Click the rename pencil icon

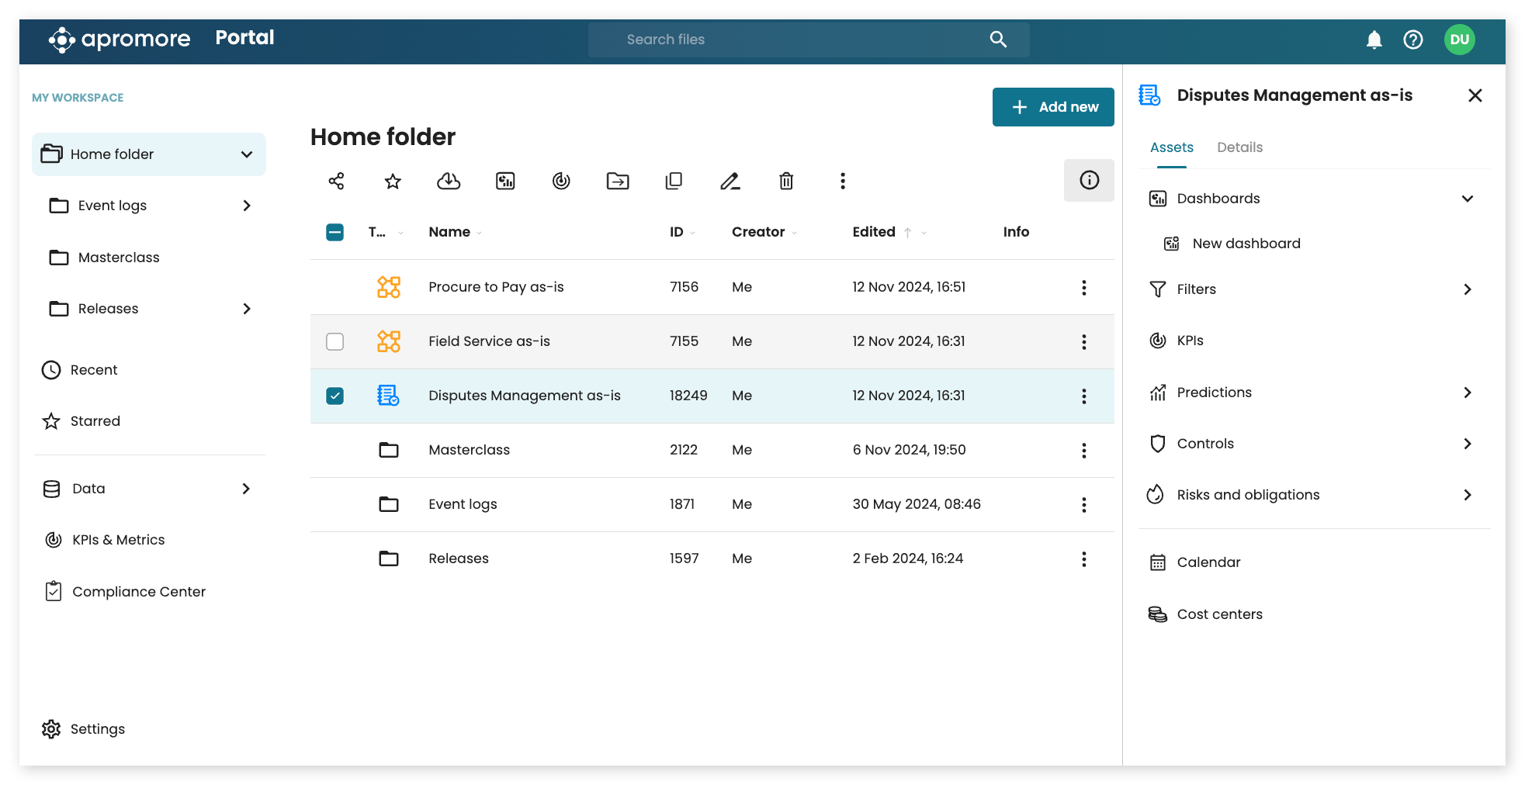coord(730,181)
